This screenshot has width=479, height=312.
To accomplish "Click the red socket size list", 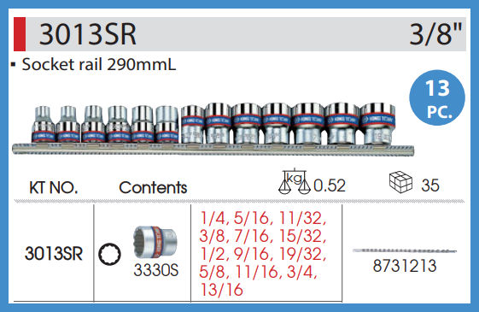I will click(x=263, y=254).
